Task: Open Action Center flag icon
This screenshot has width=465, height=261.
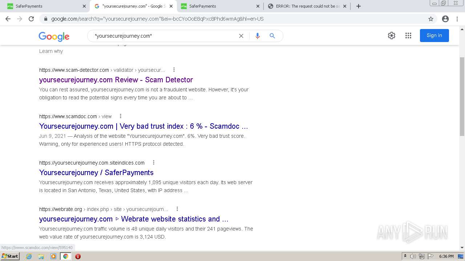Action: pos(430,256)
